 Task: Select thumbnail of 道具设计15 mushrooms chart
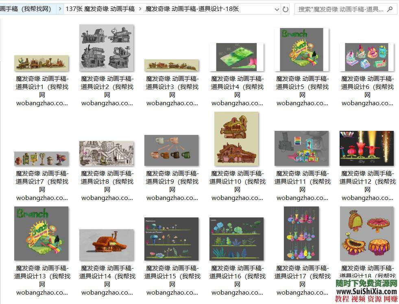point(172,239)
